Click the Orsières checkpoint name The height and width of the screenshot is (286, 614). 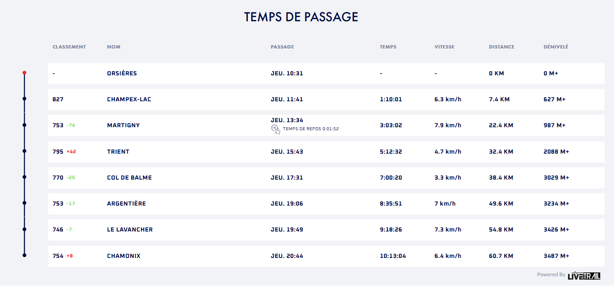click(x=122, y=73)
